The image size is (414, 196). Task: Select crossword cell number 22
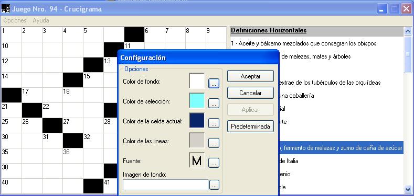(52, 110)
